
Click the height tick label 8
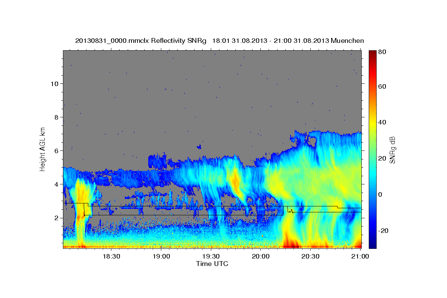pyautogui.click(x=56, y=117)
